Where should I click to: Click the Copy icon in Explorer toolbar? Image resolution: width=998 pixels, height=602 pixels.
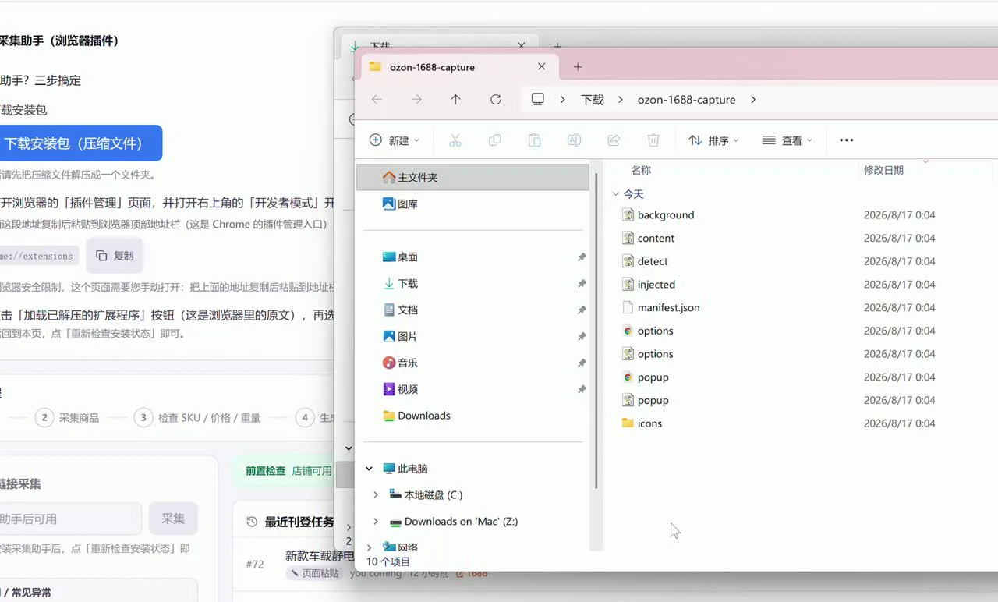pos(495,140)
